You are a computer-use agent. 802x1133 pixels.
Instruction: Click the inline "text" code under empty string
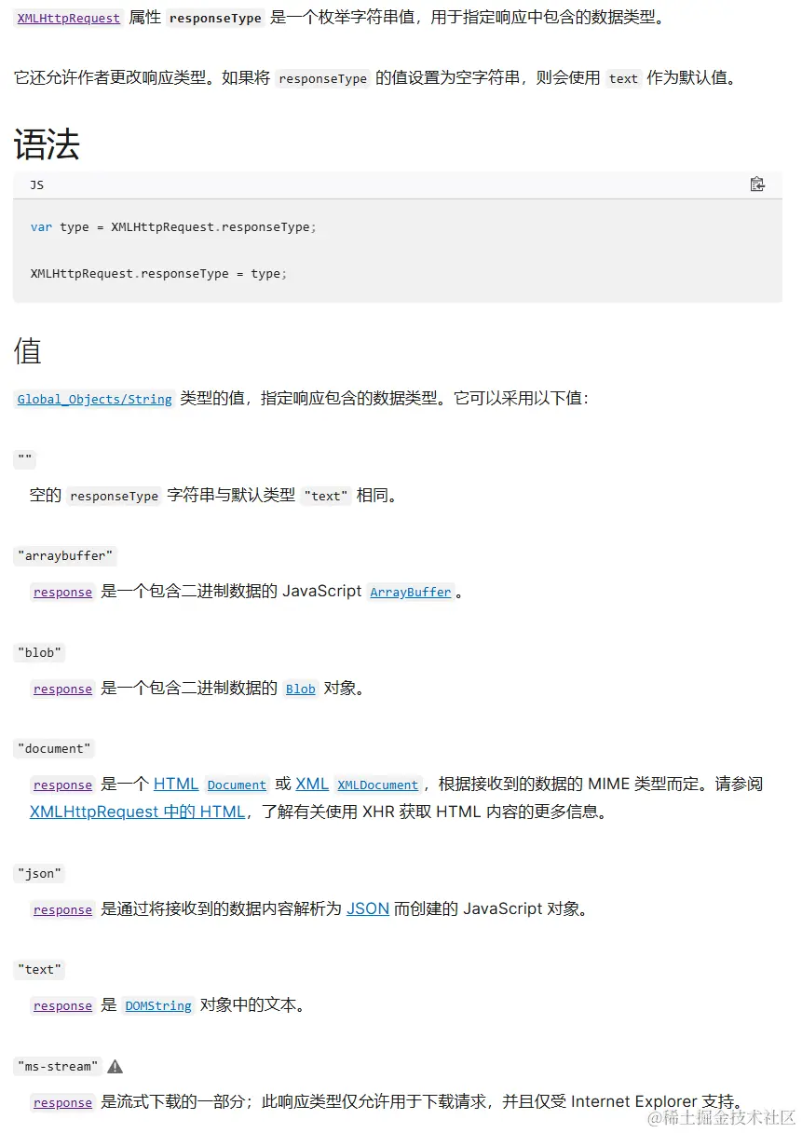[326, 496]
